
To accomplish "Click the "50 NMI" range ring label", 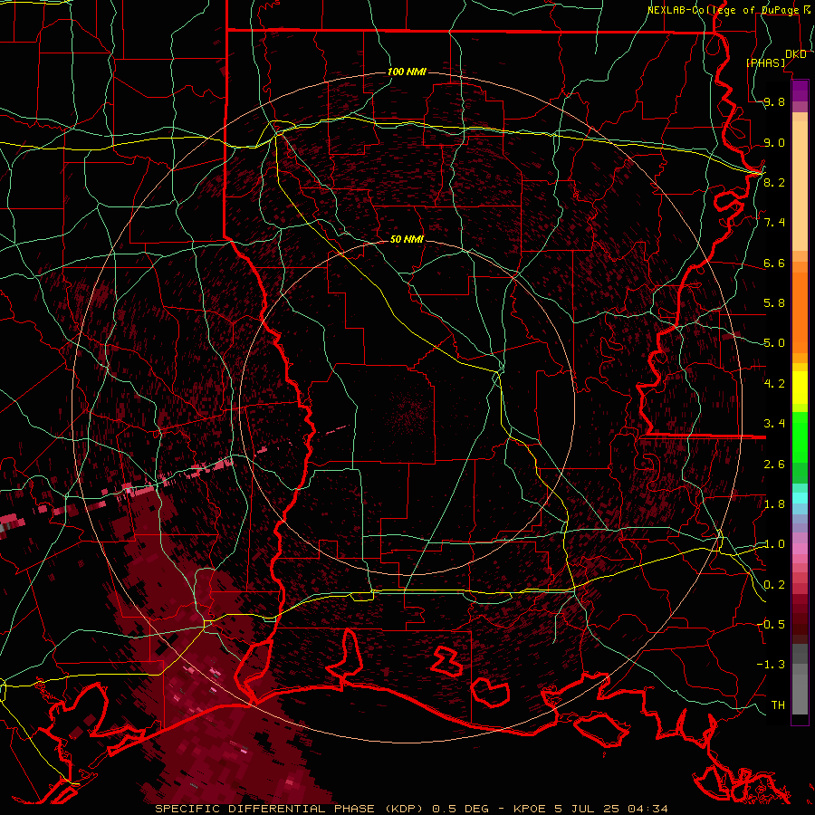I will click(407, 240).
